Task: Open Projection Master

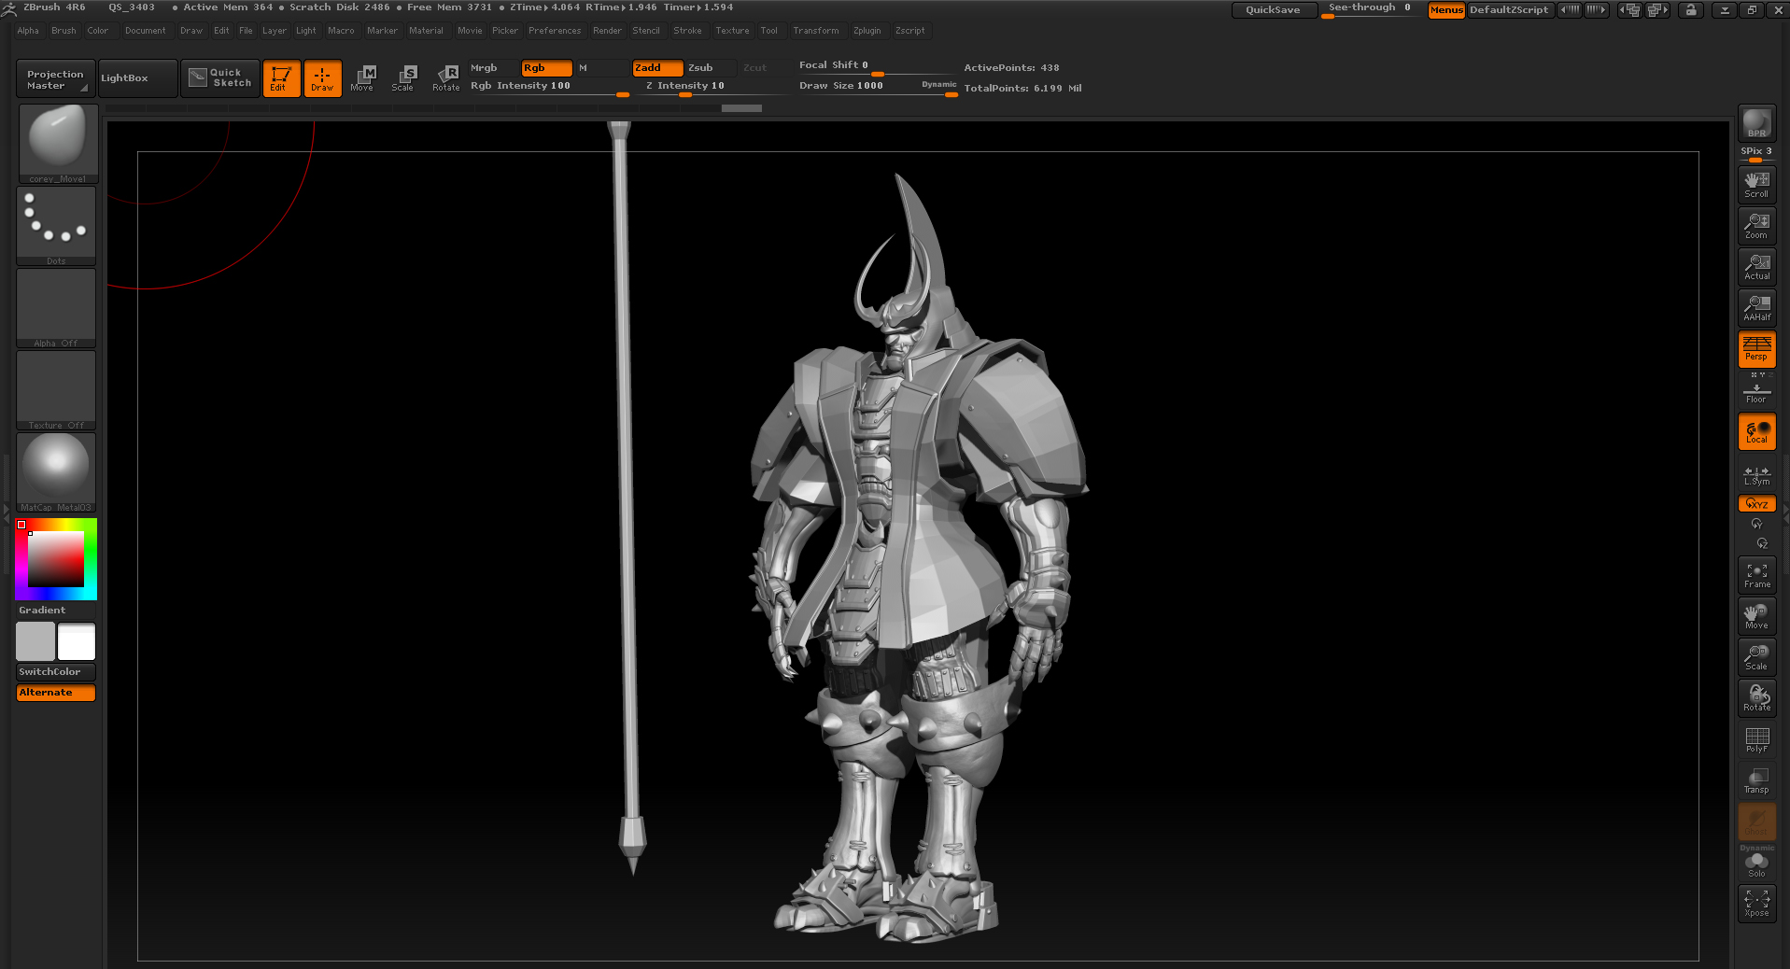Action: 55,78
